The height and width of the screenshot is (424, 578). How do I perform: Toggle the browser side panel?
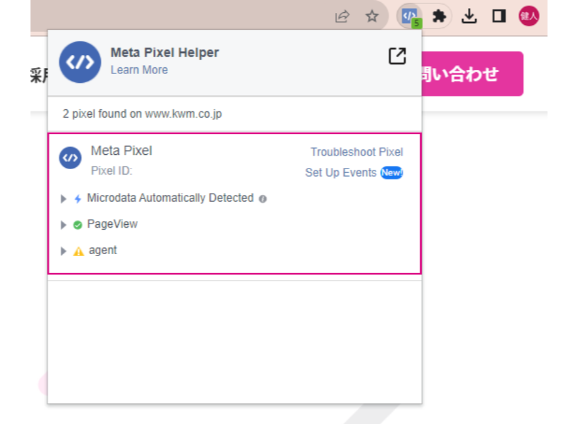[498, 16]
